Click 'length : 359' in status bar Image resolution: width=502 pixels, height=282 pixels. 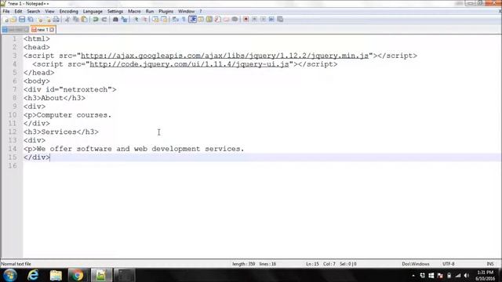click(244, 264)
